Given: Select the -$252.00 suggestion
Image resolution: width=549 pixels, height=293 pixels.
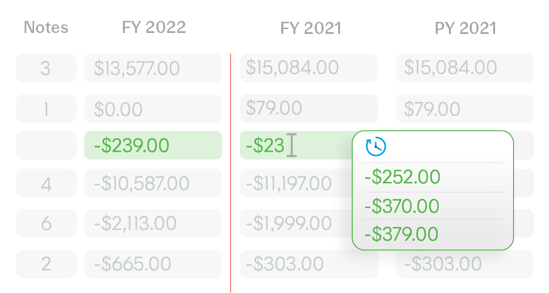Looking at the screenshot, I should pos(402,178).
